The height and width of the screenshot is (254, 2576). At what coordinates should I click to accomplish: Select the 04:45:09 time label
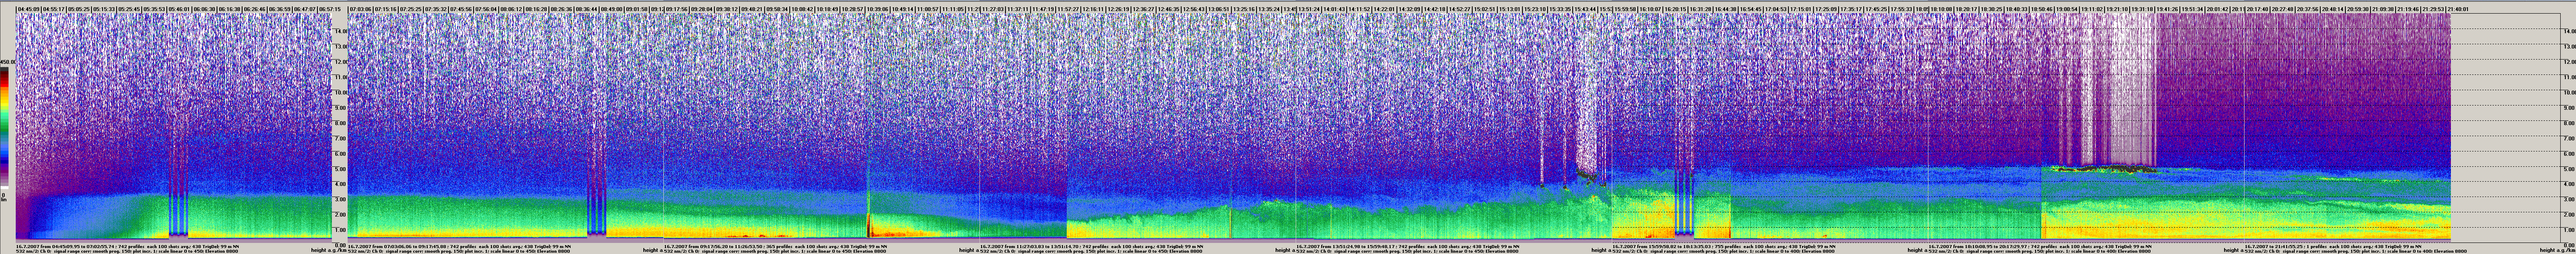28,9
